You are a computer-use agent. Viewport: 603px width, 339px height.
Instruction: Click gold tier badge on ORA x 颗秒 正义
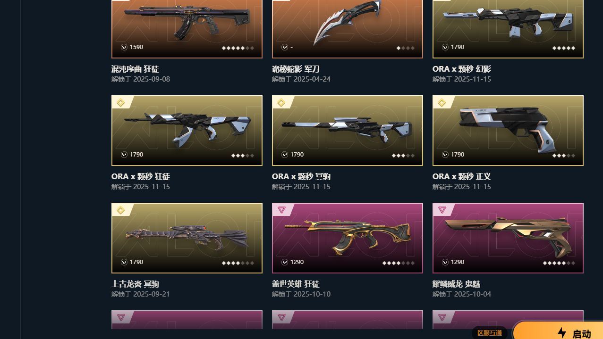[x=442, y=103]
